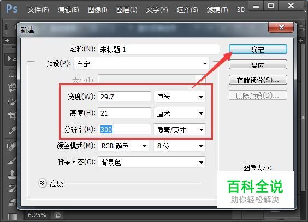308x222 pixels.
Task: Click the 图像大小: label
Action: 257,168
